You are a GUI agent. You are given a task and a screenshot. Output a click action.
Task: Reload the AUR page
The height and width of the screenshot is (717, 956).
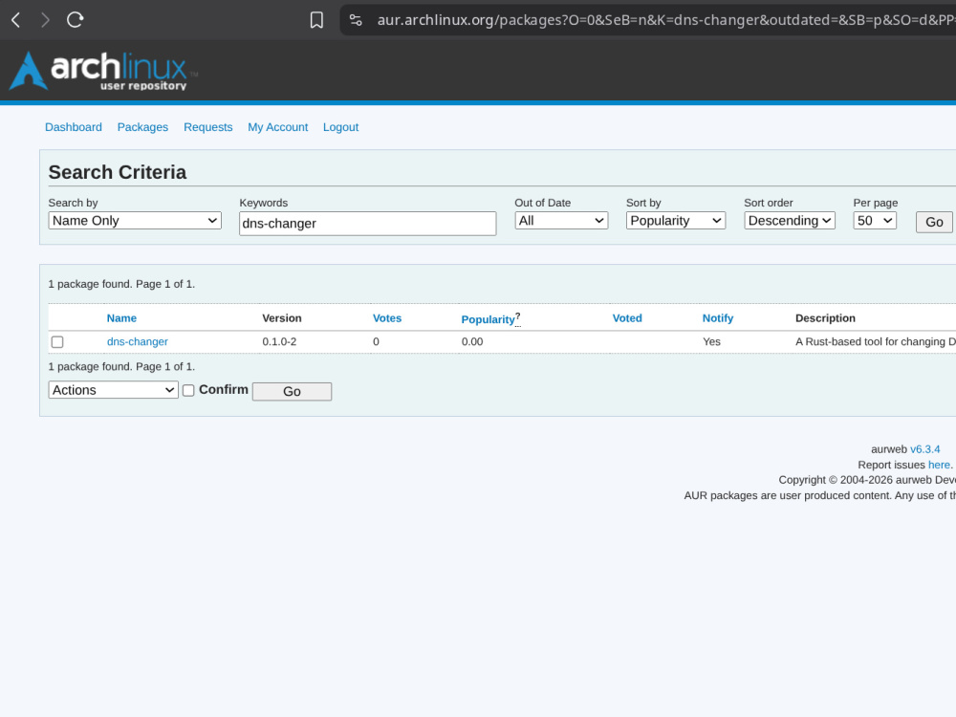(75, 20)
